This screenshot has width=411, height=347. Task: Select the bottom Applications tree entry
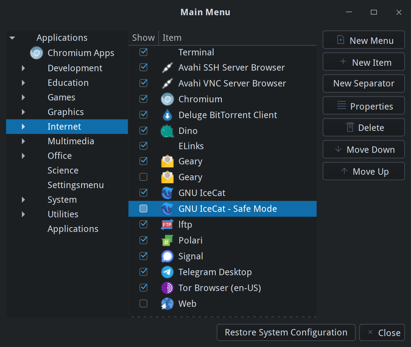(73, 229)
